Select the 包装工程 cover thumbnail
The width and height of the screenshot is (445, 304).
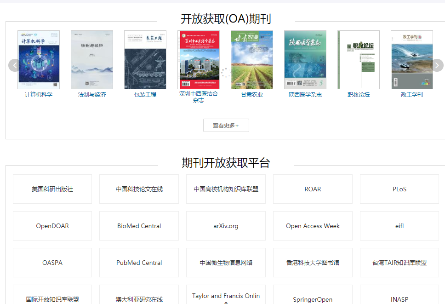[145, 60]
